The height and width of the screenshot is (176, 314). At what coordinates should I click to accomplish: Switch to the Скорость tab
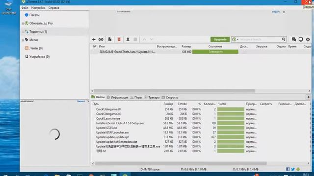click(x=170, y=97)
